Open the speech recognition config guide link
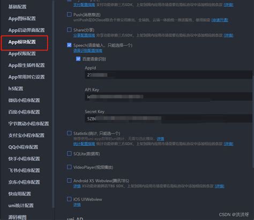This screenshot has height=220, width=254. [88, 51]
